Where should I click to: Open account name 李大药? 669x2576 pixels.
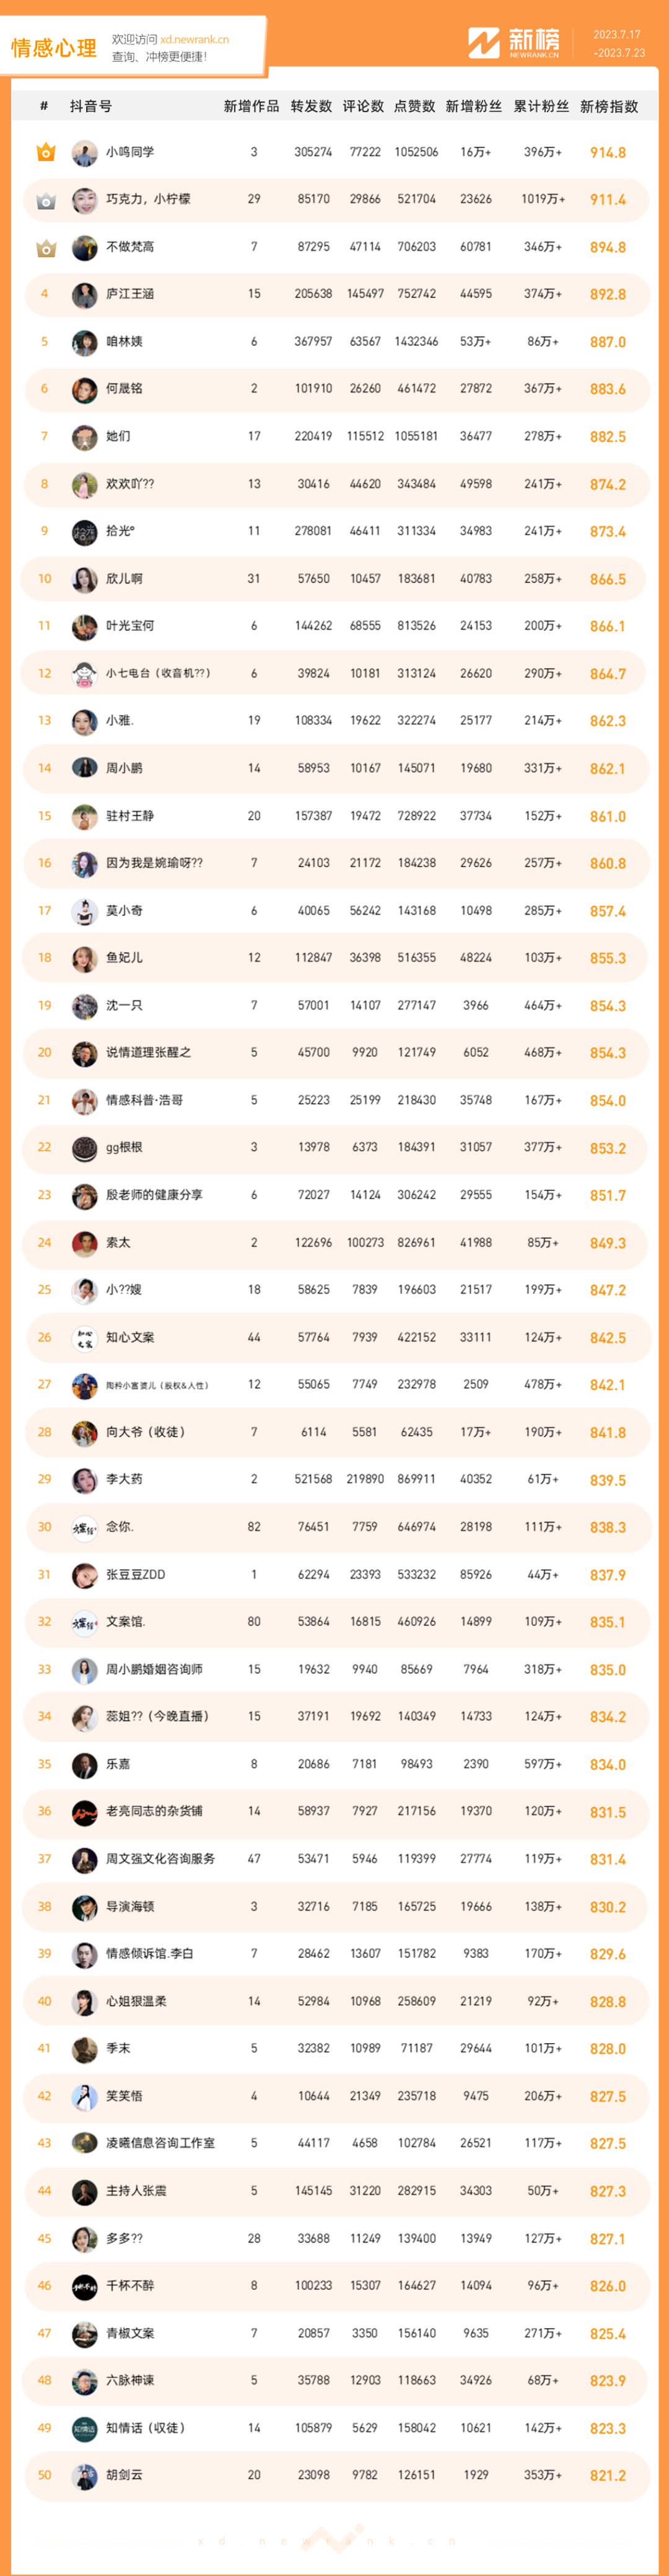point(124,1479)
